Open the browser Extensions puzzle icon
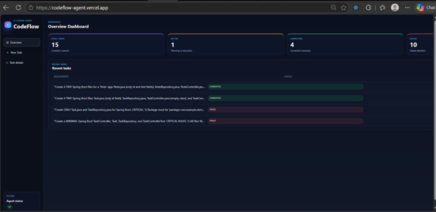 point(368,8)
